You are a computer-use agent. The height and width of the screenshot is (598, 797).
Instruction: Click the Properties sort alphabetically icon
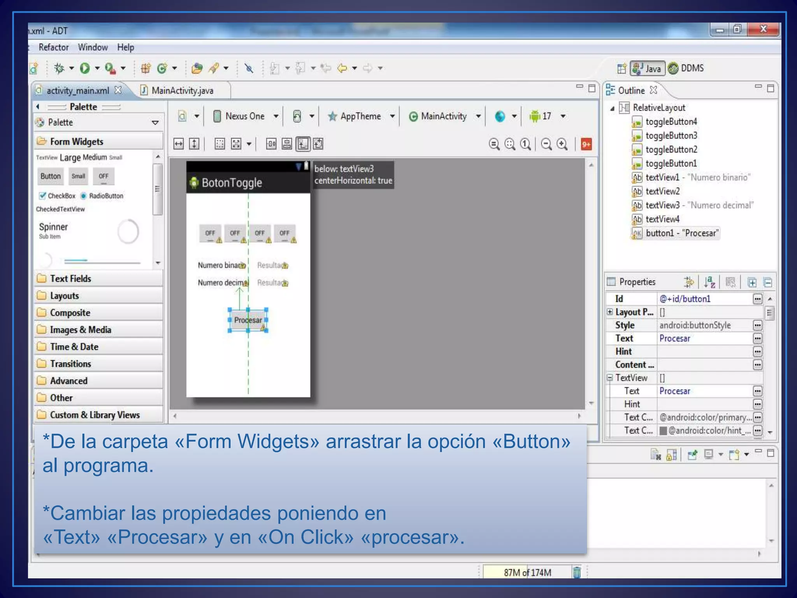709,282
